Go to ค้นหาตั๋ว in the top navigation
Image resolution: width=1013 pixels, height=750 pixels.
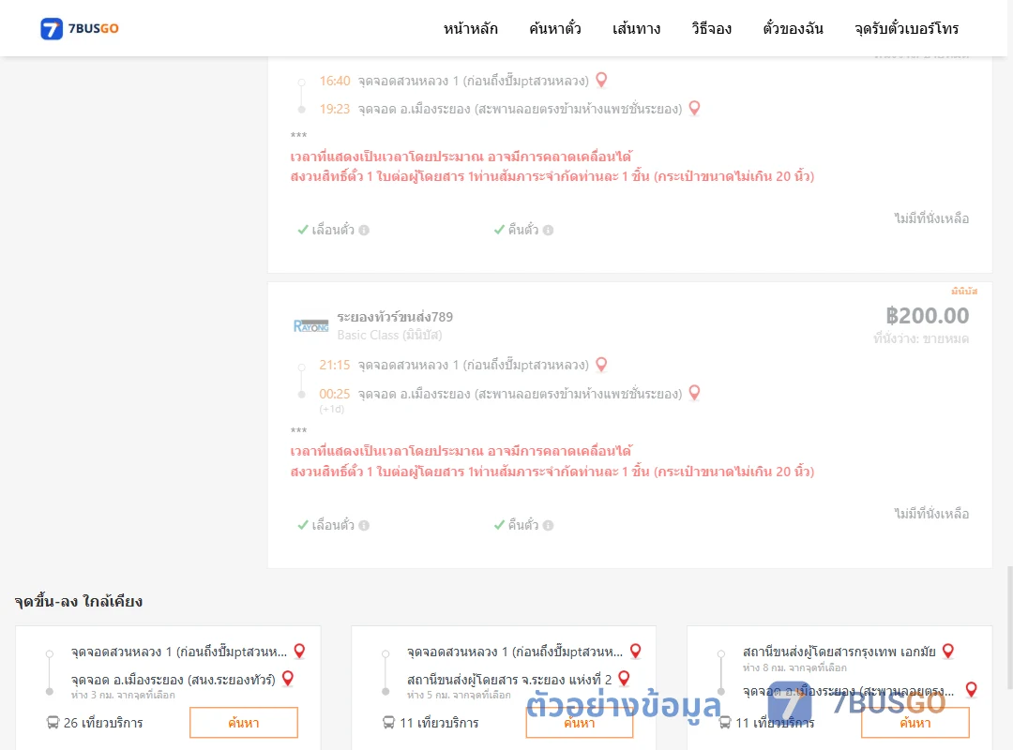[x=555, y=28]
